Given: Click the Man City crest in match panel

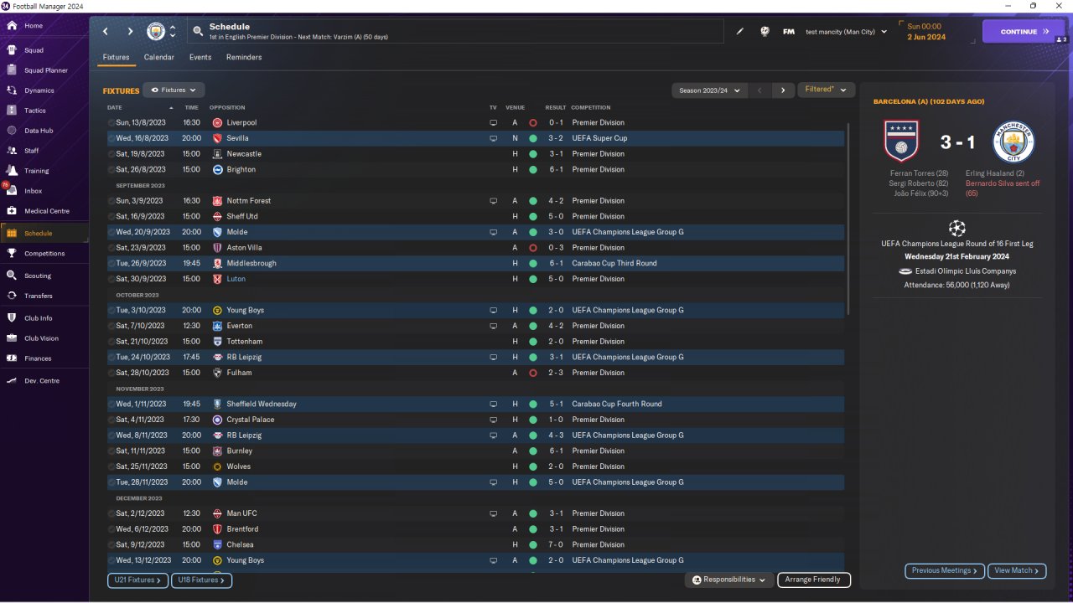Looking at the screenshot, I should pos(1013,142).
